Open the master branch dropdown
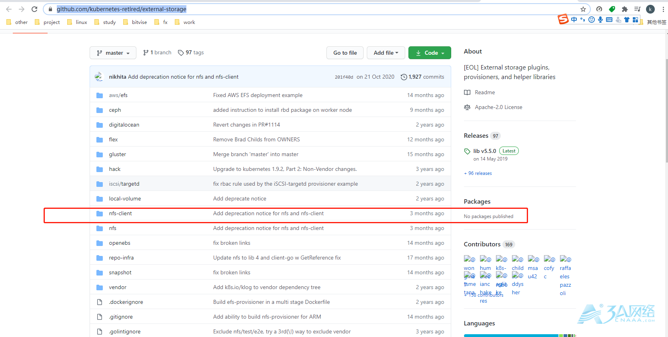668x337 pixels. point(113,53)
